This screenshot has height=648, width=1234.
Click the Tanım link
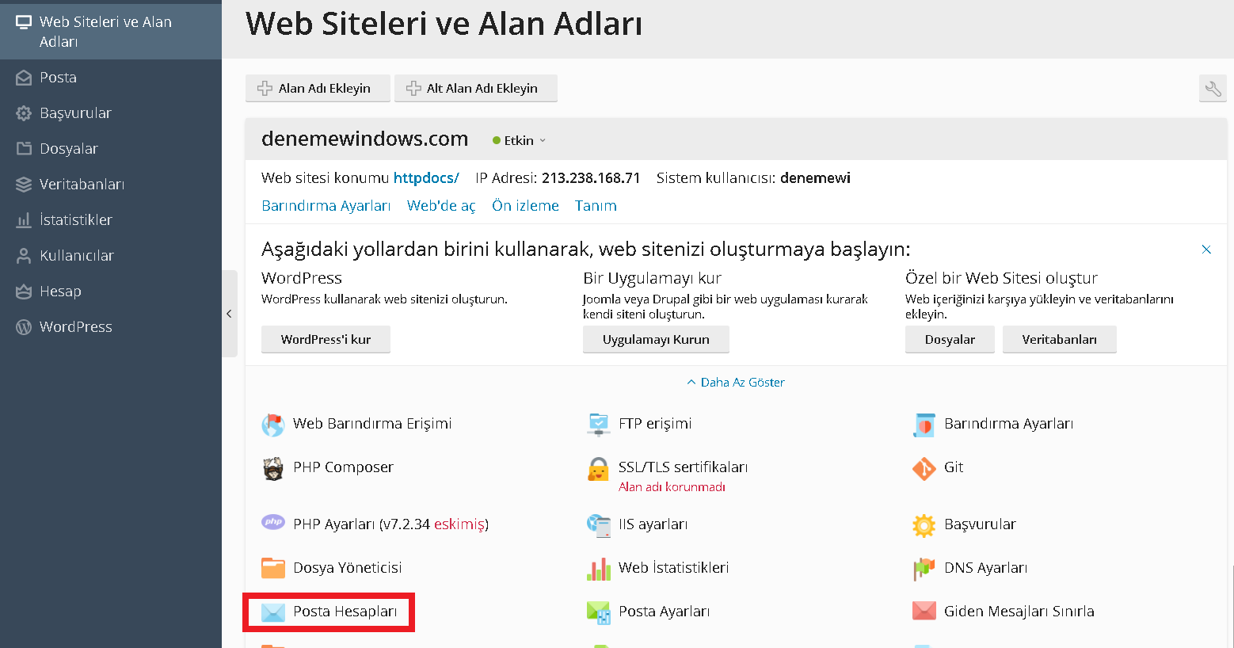point(596,206)
